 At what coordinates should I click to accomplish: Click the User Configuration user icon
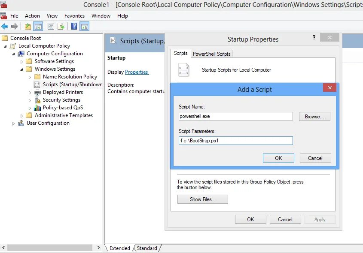tap(21, 123)
